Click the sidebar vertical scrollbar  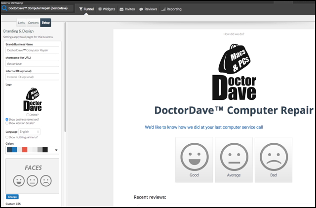pos(65,77)
